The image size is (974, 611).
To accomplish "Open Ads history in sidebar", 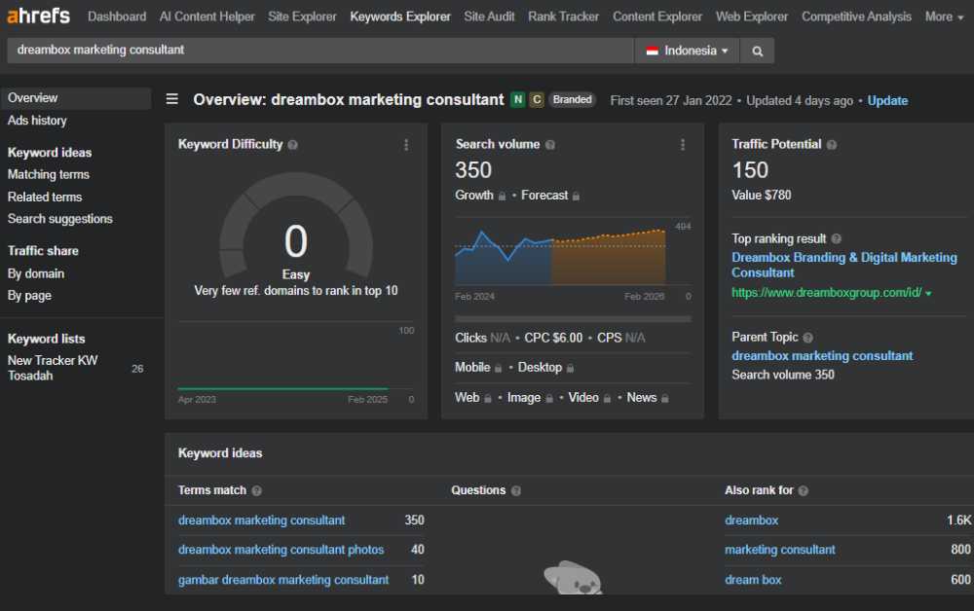I will click(x=37, y=121).
